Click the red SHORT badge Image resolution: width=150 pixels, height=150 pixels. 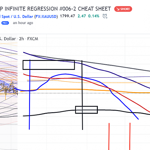click(123, 9)
